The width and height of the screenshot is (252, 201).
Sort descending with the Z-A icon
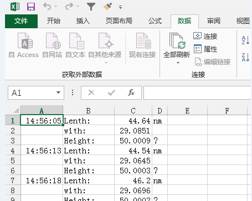(245, 57)
